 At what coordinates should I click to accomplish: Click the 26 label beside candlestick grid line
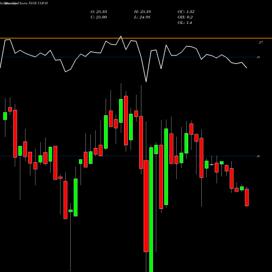258,156
